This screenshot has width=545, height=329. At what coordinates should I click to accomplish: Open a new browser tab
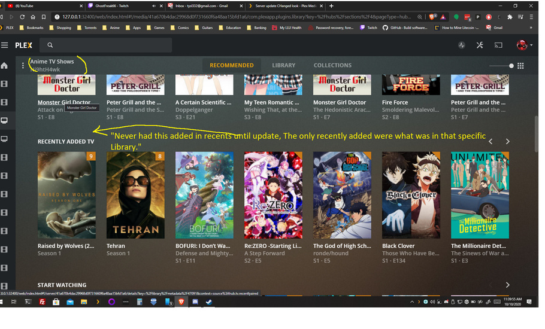pos(331,6)
